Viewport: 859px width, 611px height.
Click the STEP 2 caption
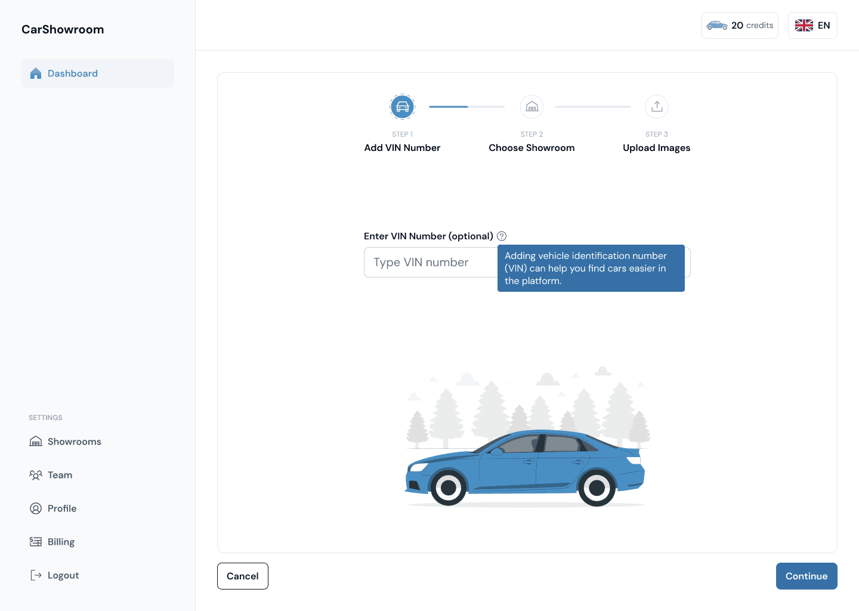532,134
